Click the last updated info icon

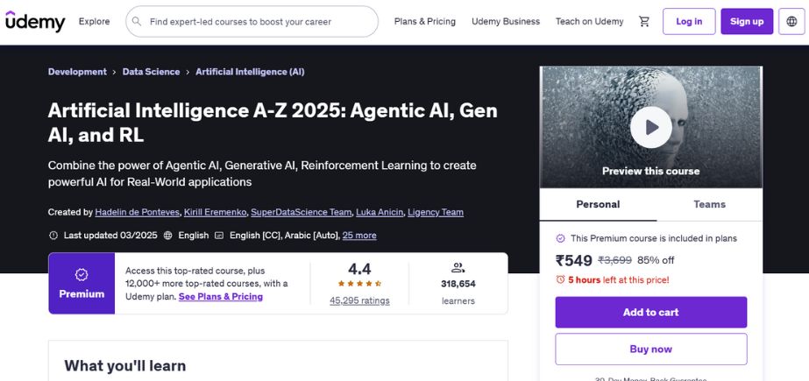[53, 235]
